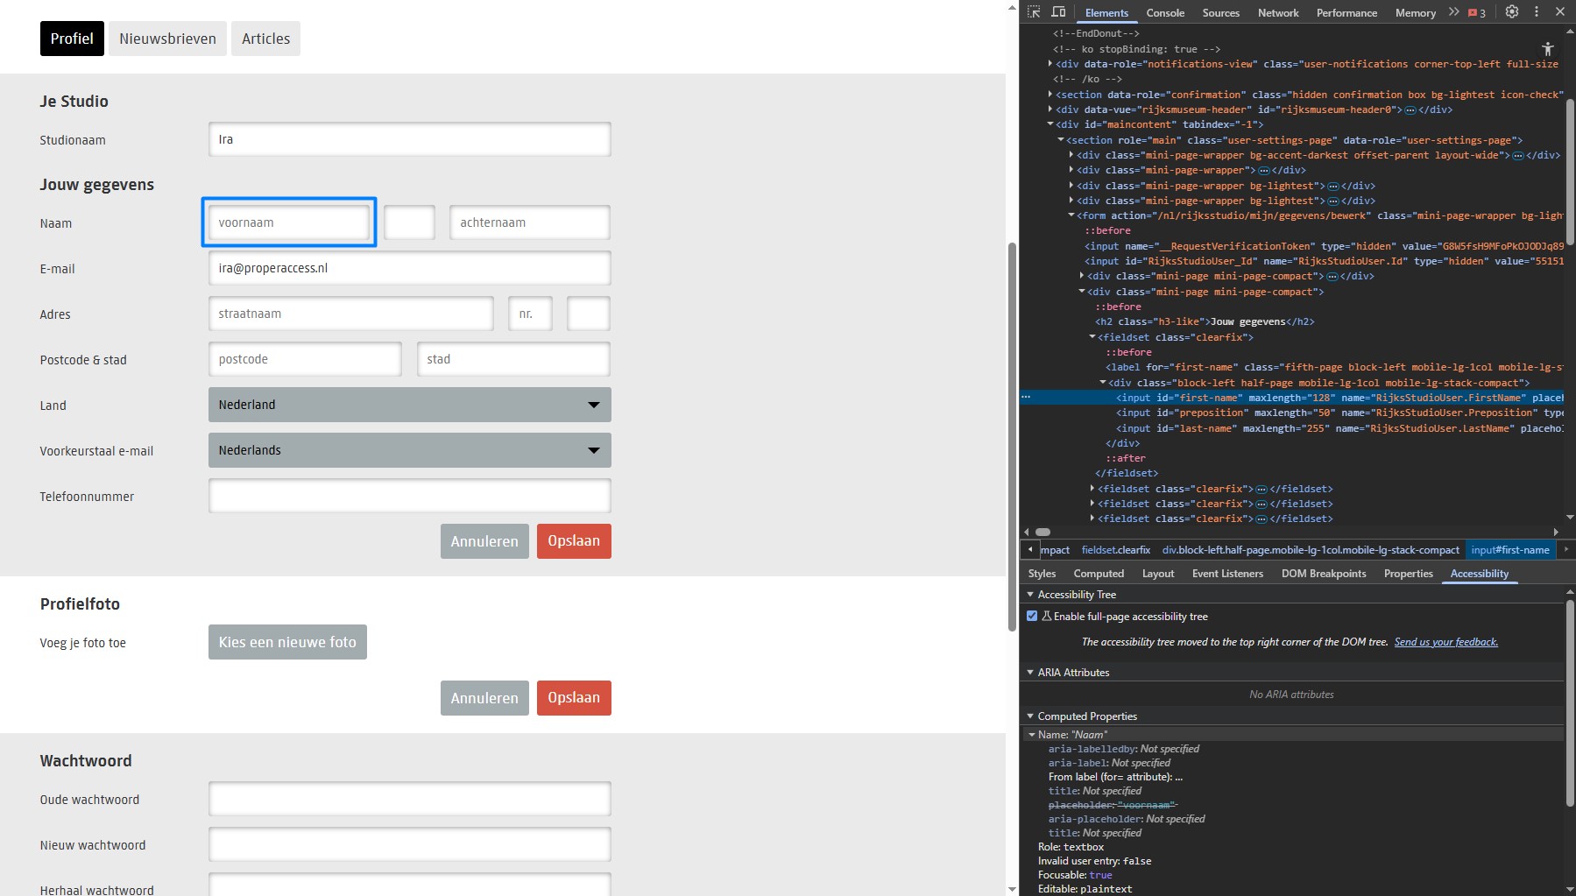Collapse the ARIA Attributes section
Viewport: 1576px width, 896px height.
click(x=1031, y=673)
